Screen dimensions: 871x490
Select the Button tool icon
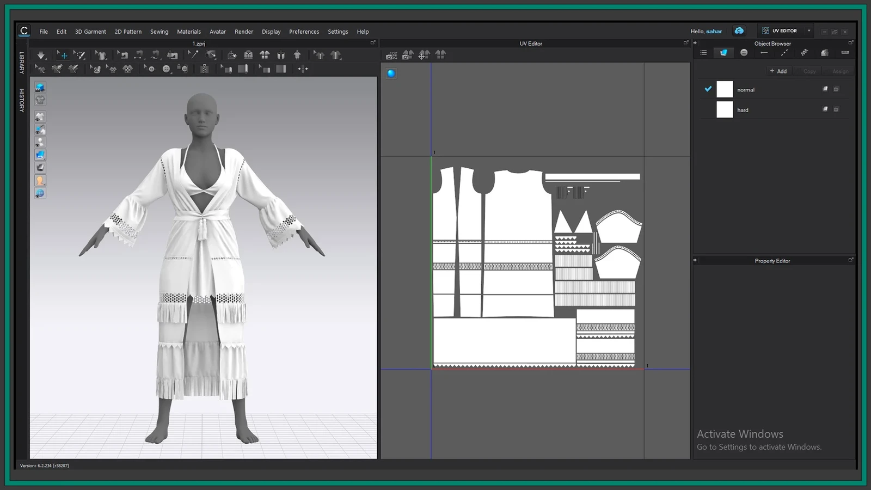click(x=165, y=69)
